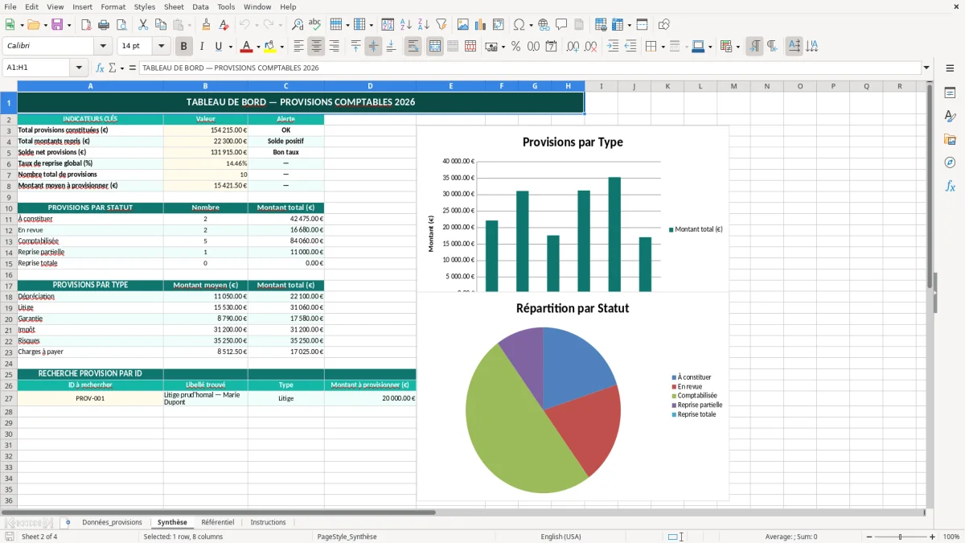Show Draw Functions shapes icon
Screen dimensions: 965x543
tap(664, 25)
